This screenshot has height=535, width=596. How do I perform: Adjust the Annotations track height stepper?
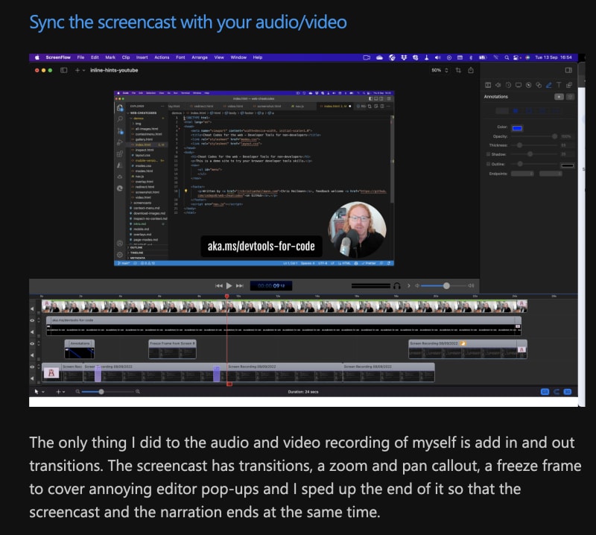tap(39, 344)
